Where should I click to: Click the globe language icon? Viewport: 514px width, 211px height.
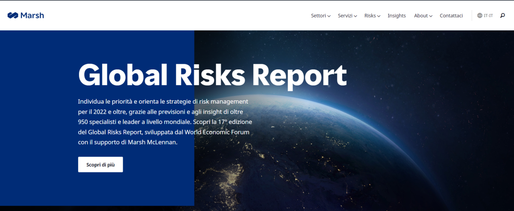(480, 15)
